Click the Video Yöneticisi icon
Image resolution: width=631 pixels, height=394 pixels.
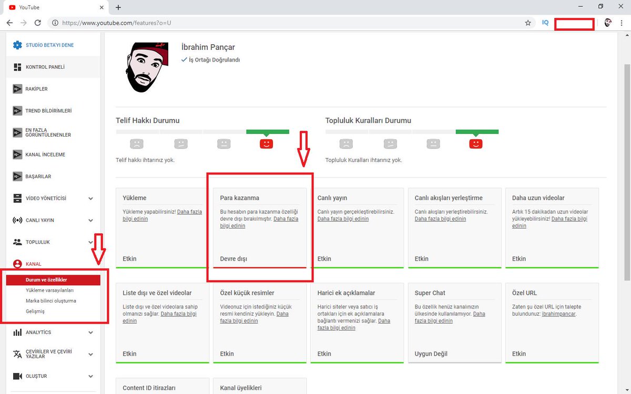(x=17, y=199)
